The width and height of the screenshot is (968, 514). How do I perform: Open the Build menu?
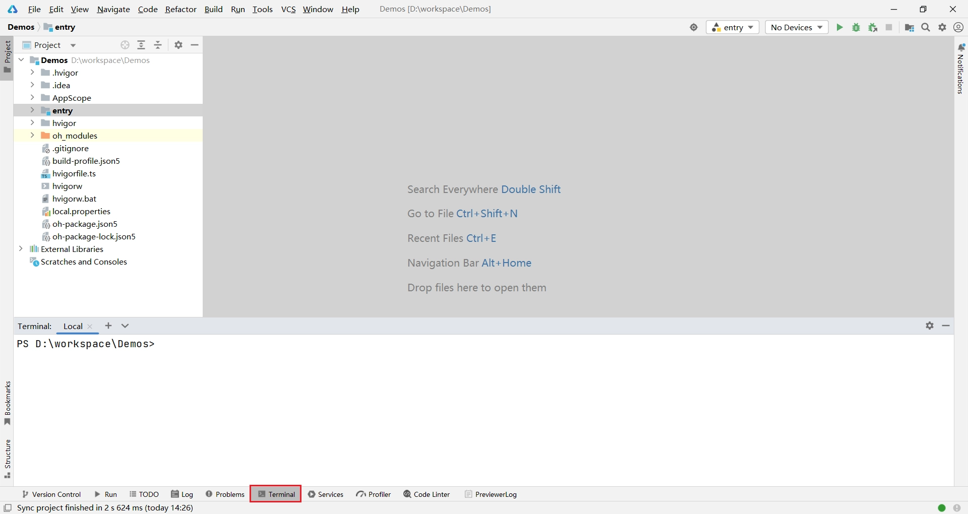[x=213, y=9]
